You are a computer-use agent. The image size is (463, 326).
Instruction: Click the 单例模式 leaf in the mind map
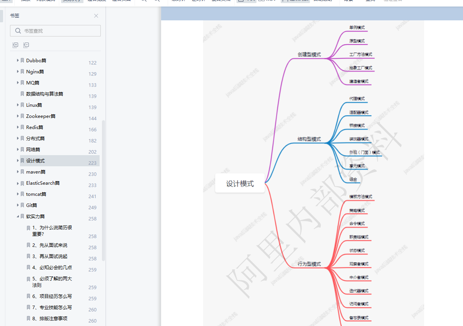click(x=357, y=28)
